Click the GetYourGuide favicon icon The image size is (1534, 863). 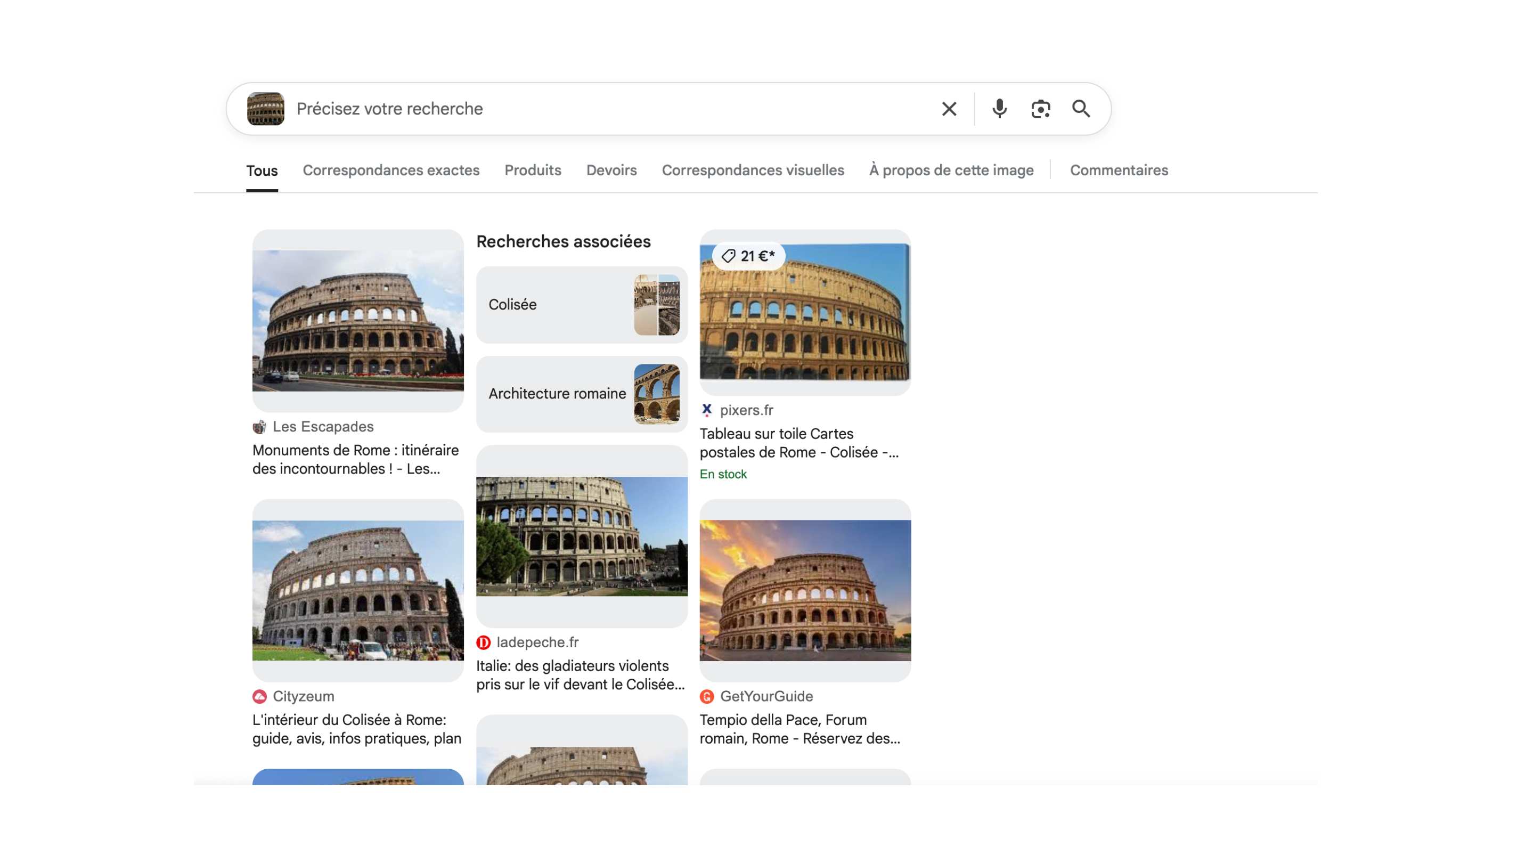pyautogui.click(x=706, y=697)
